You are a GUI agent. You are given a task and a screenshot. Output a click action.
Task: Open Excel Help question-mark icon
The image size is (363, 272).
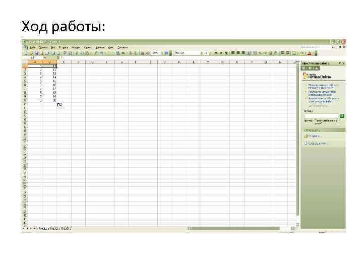166,53
